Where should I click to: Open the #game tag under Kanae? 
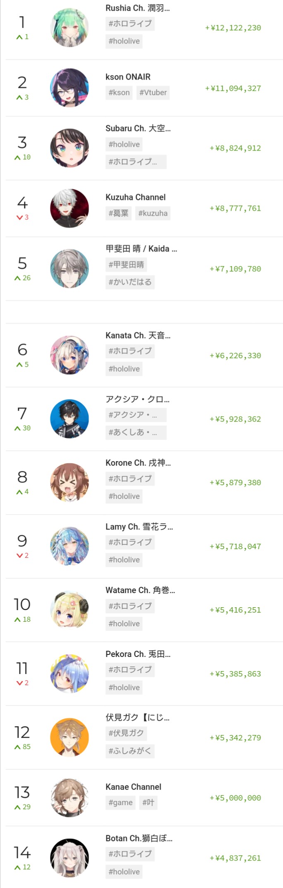click(120, 803)
